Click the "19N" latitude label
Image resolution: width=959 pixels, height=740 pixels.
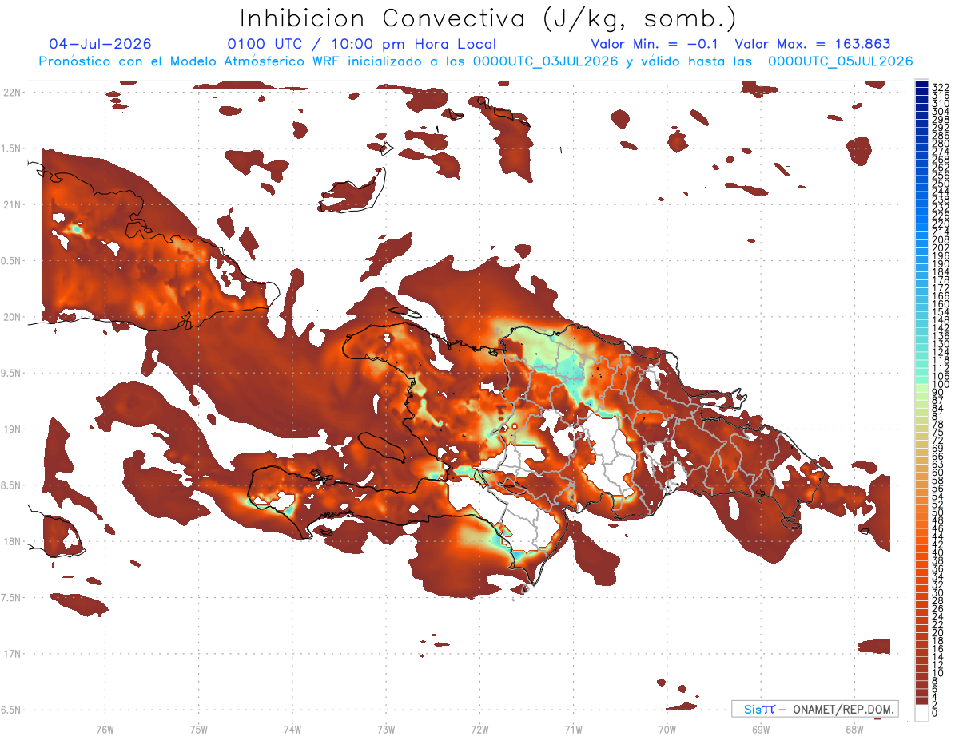pos(11,429)
